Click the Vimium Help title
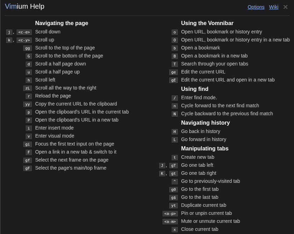Viewport: 294px width, 234px height. point(24,6)
